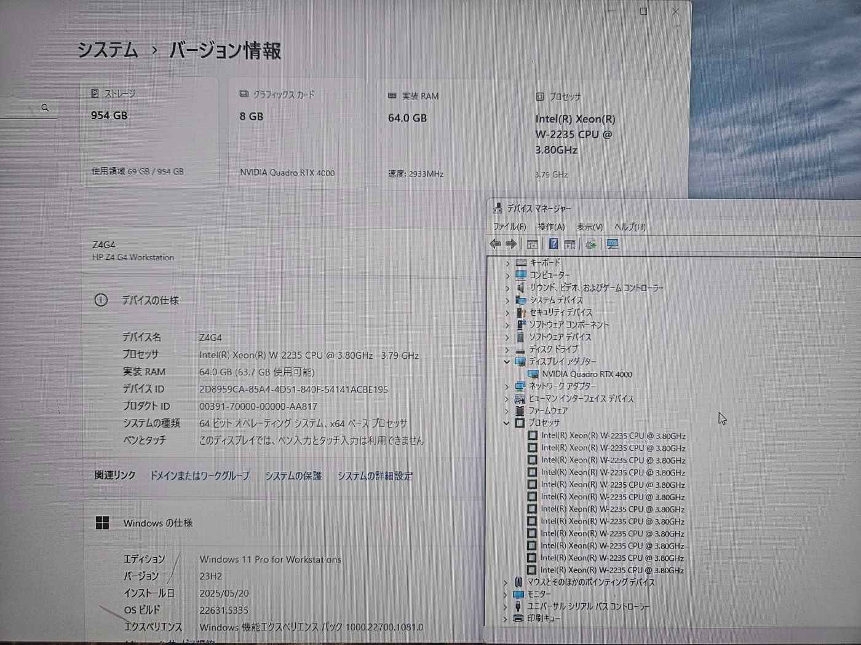The image size is (861, 645).
Task: Select the セキュリティ デバイス category label
Action: pos(561,312)
